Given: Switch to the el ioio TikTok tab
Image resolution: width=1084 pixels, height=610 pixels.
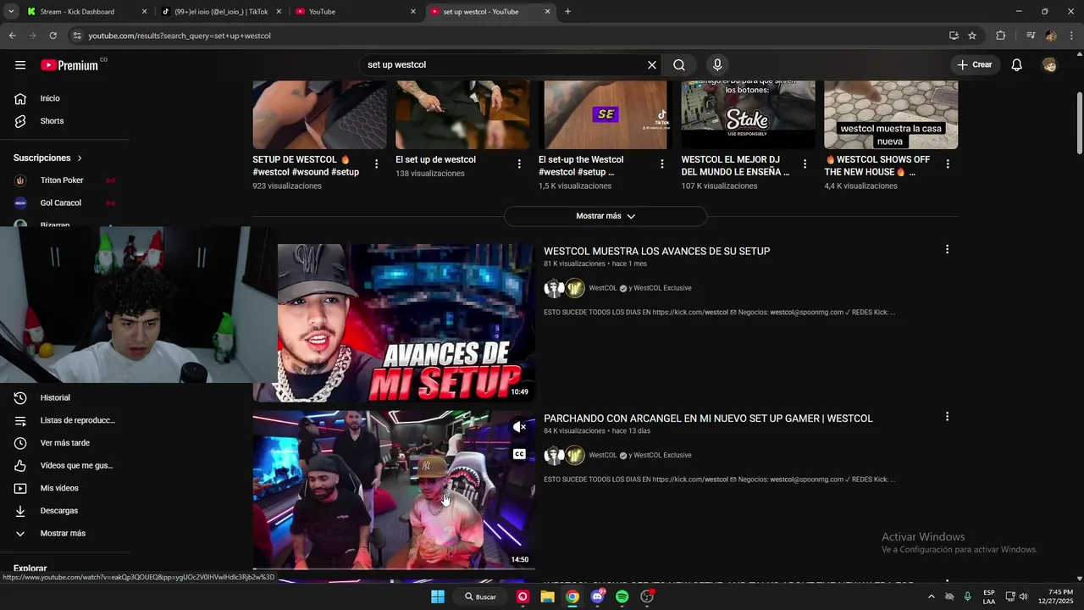Looking at the screenshot, I should coord(222,12).
